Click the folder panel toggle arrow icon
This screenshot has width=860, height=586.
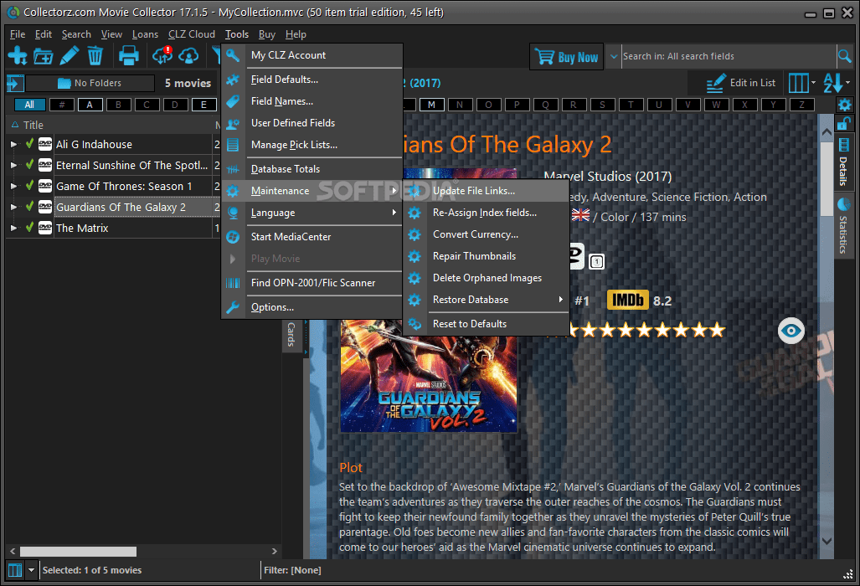(x=15, y=84)
